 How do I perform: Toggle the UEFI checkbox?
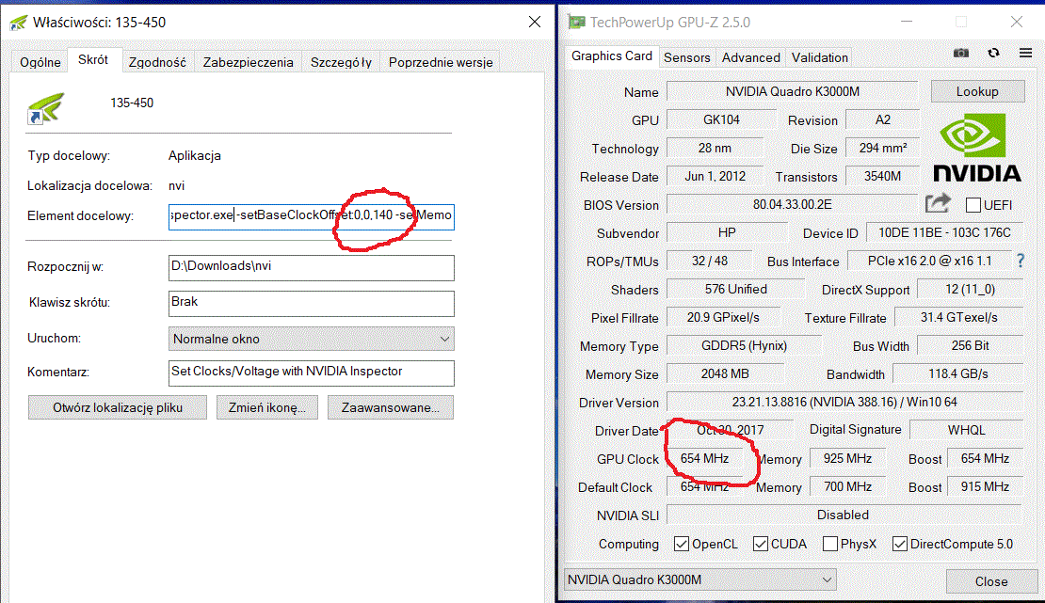click(973, 205)
